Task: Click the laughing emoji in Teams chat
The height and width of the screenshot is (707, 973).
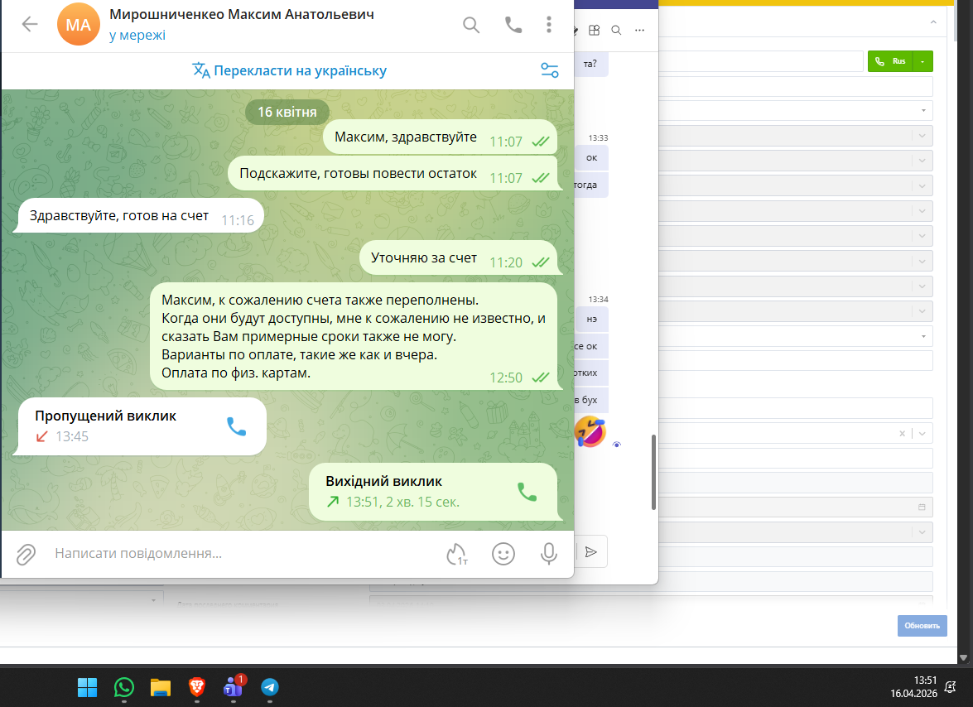Action: (x=590, y=431)
